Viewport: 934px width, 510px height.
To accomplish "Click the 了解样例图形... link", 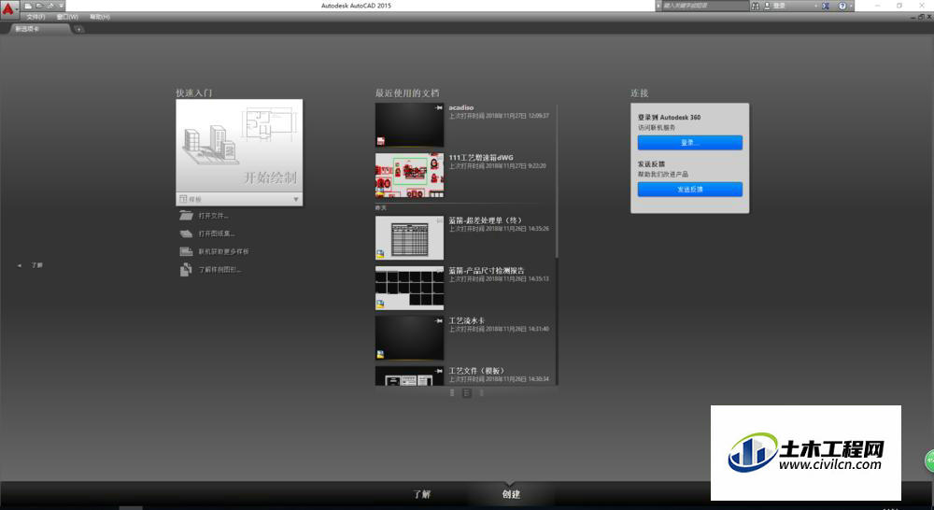I will pos(219,270).
